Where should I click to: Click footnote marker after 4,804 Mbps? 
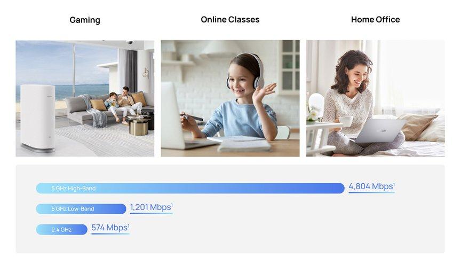pos(394,184)
